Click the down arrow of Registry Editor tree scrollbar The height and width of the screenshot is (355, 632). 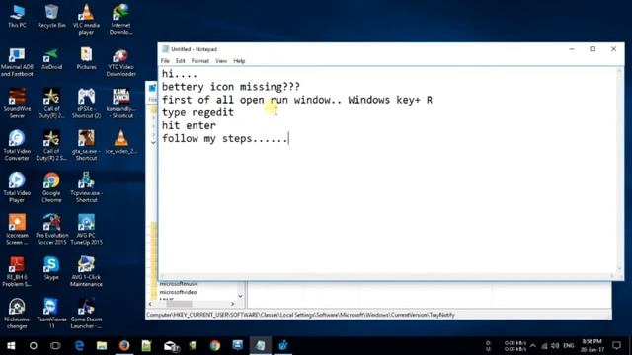pos(241,296)
